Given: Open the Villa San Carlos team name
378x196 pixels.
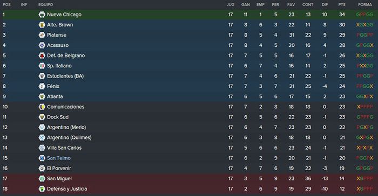Looking at the screenshot, I should click(x=64, y=148).
